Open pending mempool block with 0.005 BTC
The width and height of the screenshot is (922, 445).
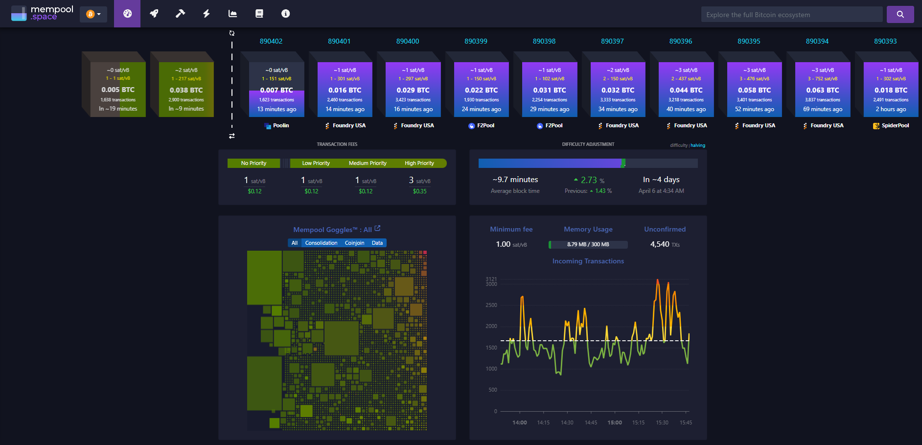click(x=118, y=89)
